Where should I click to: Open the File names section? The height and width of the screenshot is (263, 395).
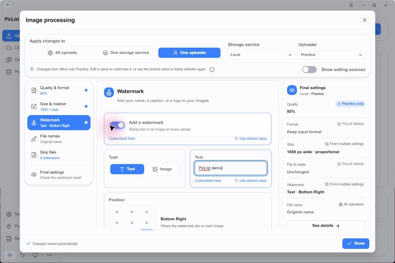click(x=59, y=139)
